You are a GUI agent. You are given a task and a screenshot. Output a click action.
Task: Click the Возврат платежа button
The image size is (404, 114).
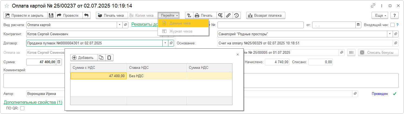coord(266,15)
